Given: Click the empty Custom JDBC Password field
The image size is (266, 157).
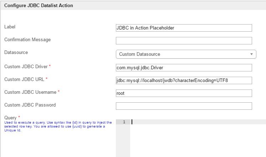Looking at the screenshot, I should pos(184,106).
